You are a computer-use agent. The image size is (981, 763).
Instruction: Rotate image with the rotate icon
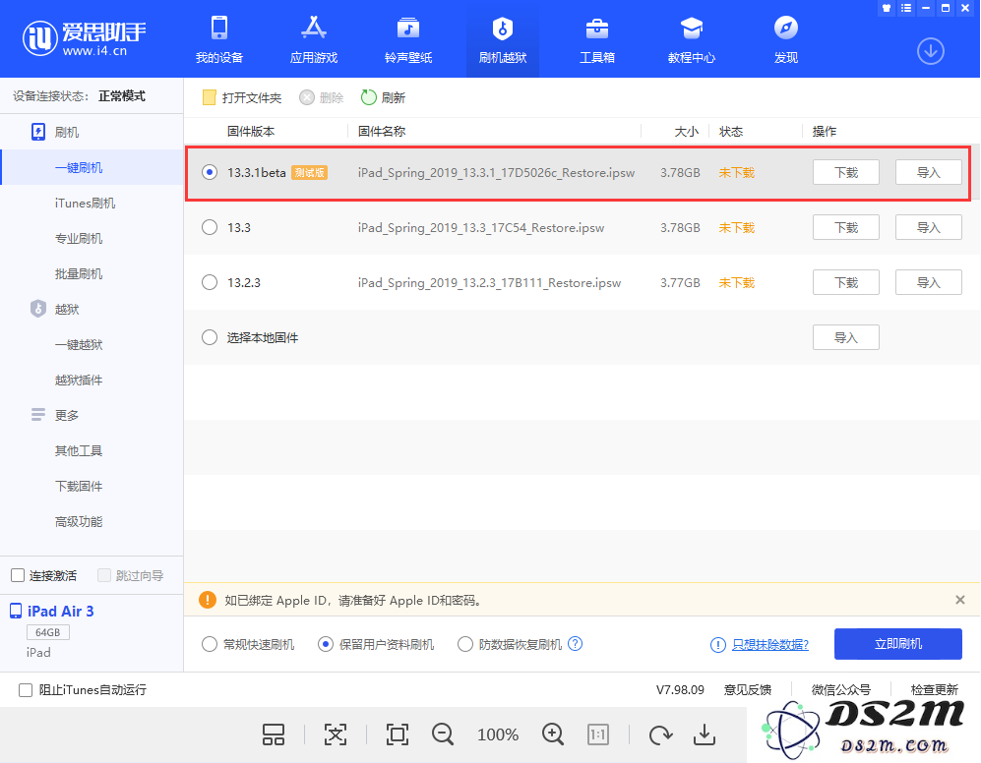660,734
